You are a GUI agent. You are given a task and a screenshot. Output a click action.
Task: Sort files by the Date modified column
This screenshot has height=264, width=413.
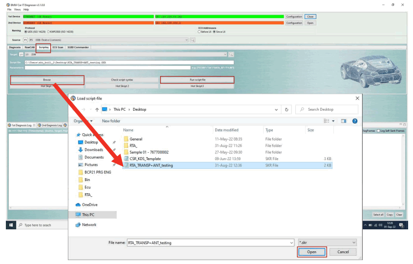[x=226, y=130]
